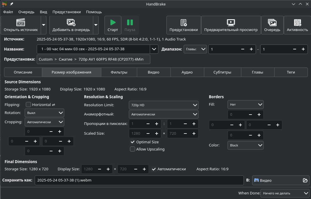Click the Предустановка preset selector button
This screenshot has height=199, width=311.
tap(94, 59)
